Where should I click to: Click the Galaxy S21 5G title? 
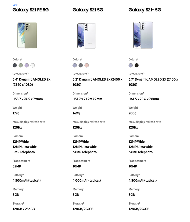[x=88, y=10]
